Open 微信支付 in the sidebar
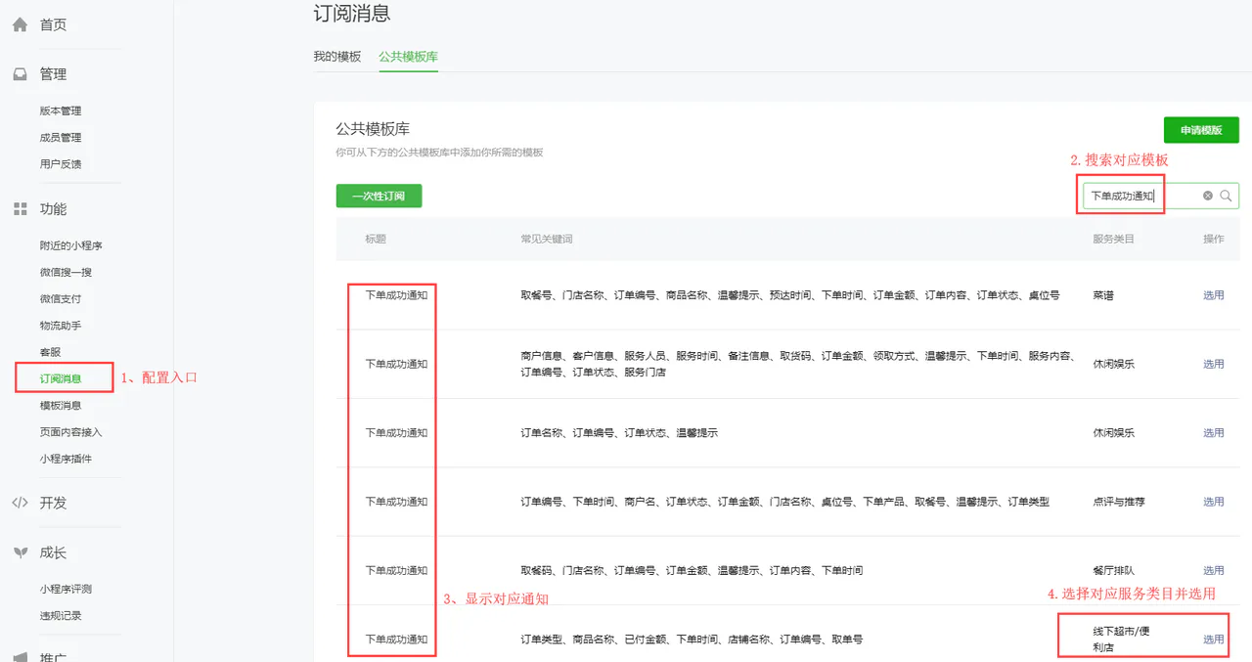Screen dimensions: 1252x662 pos(61,298)
